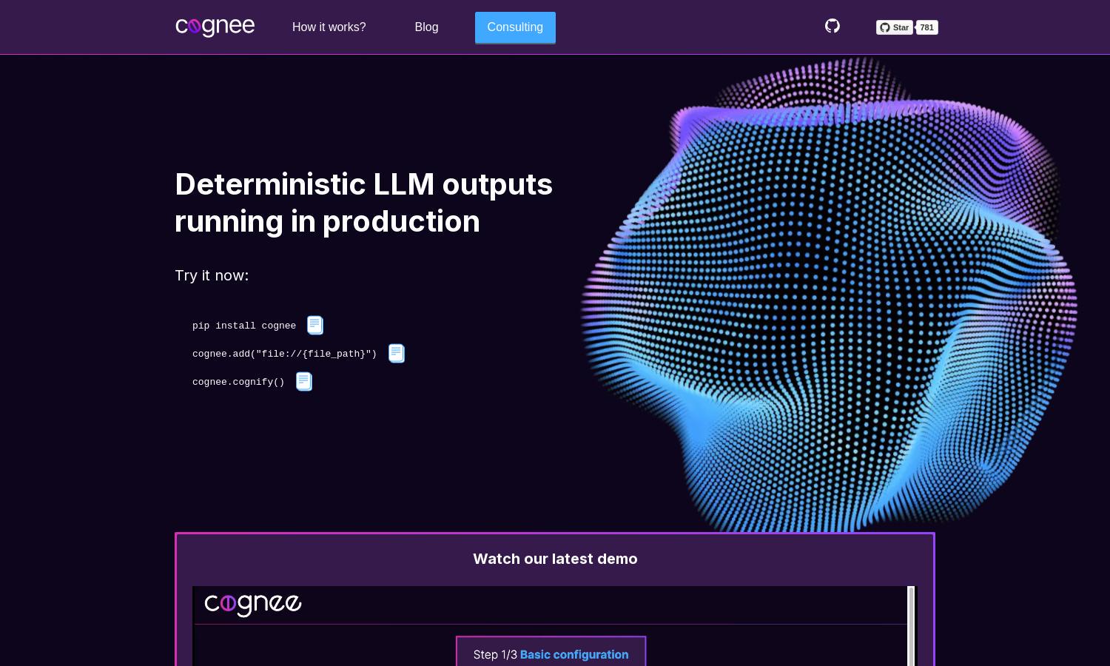Open the 781 stargazers count
This screenshot has height=666, width=1110.
pos(927,27)
